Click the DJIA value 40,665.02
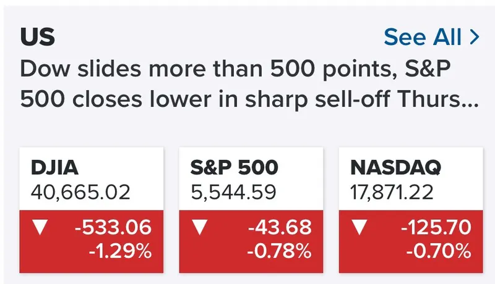This screenshot has width=495, height=284. coord(80,193)
